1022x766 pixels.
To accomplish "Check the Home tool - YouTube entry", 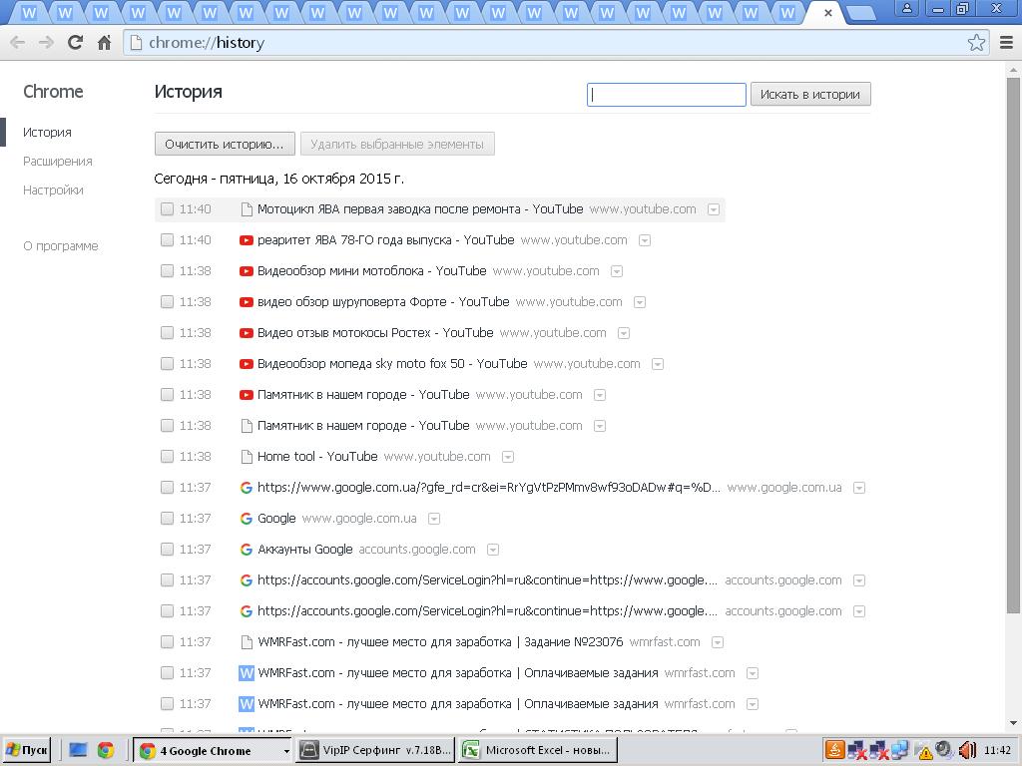I will [x=167, y=457].
